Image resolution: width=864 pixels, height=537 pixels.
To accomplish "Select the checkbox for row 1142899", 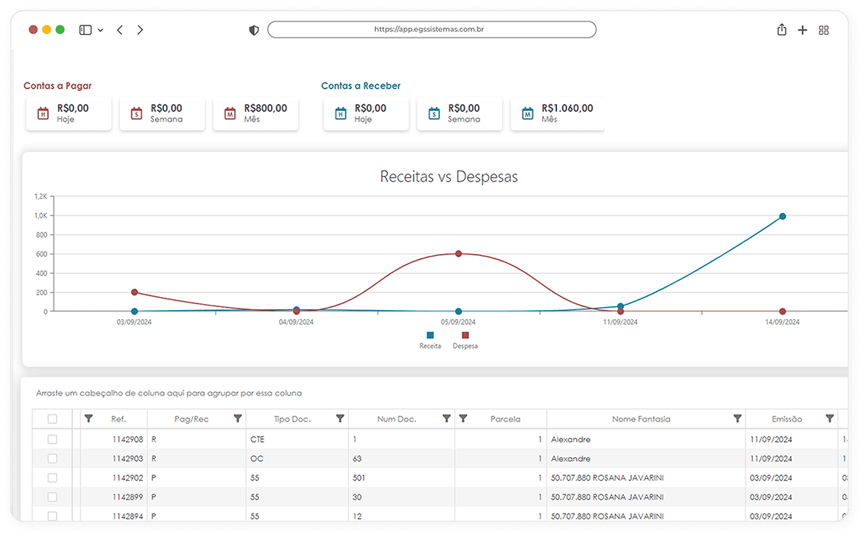I will pos(52,497).
